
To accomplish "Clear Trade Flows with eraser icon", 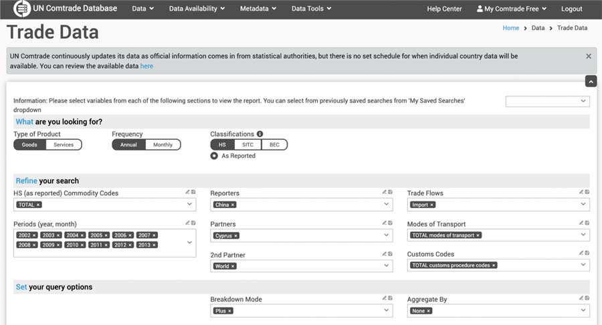I will (x=581, y=192).
